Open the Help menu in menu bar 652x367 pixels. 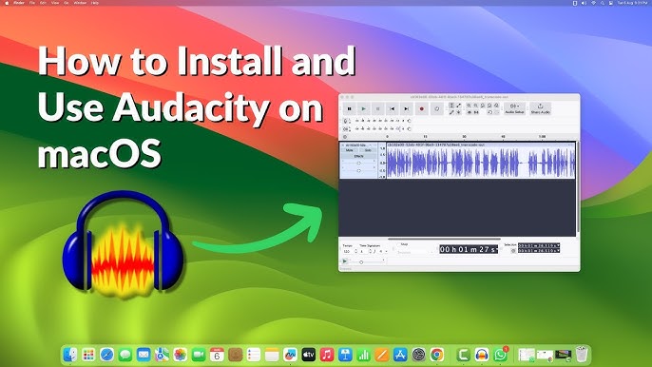(x=95, y=3)
